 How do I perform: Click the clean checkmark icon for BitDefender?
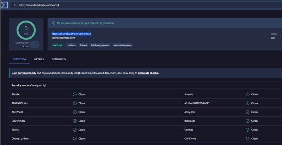click(75, 121)
